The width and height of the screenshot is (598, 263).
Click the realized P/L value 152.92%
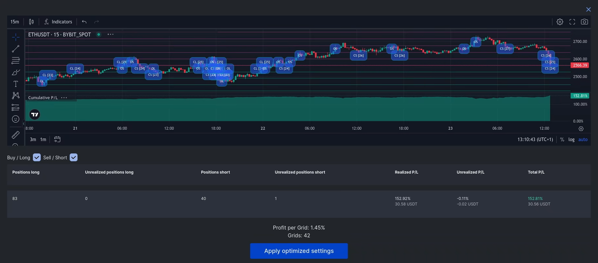(403, 199)
